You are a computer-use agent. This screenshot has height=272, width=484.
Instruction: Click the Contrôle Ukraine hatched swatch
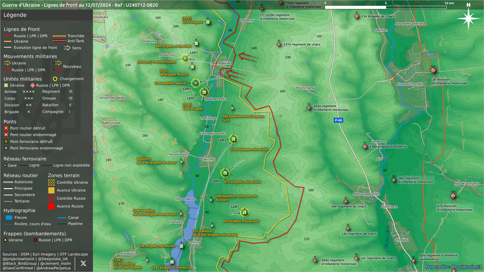pyautogui.click(x=51, y=182)
